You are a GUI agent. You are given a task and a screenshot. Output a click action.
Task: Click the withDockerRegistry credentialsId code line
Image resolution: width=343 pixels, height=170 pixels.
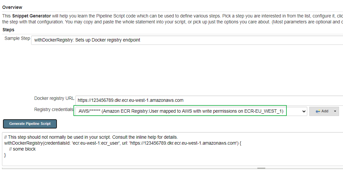click(x=123, y=143)
